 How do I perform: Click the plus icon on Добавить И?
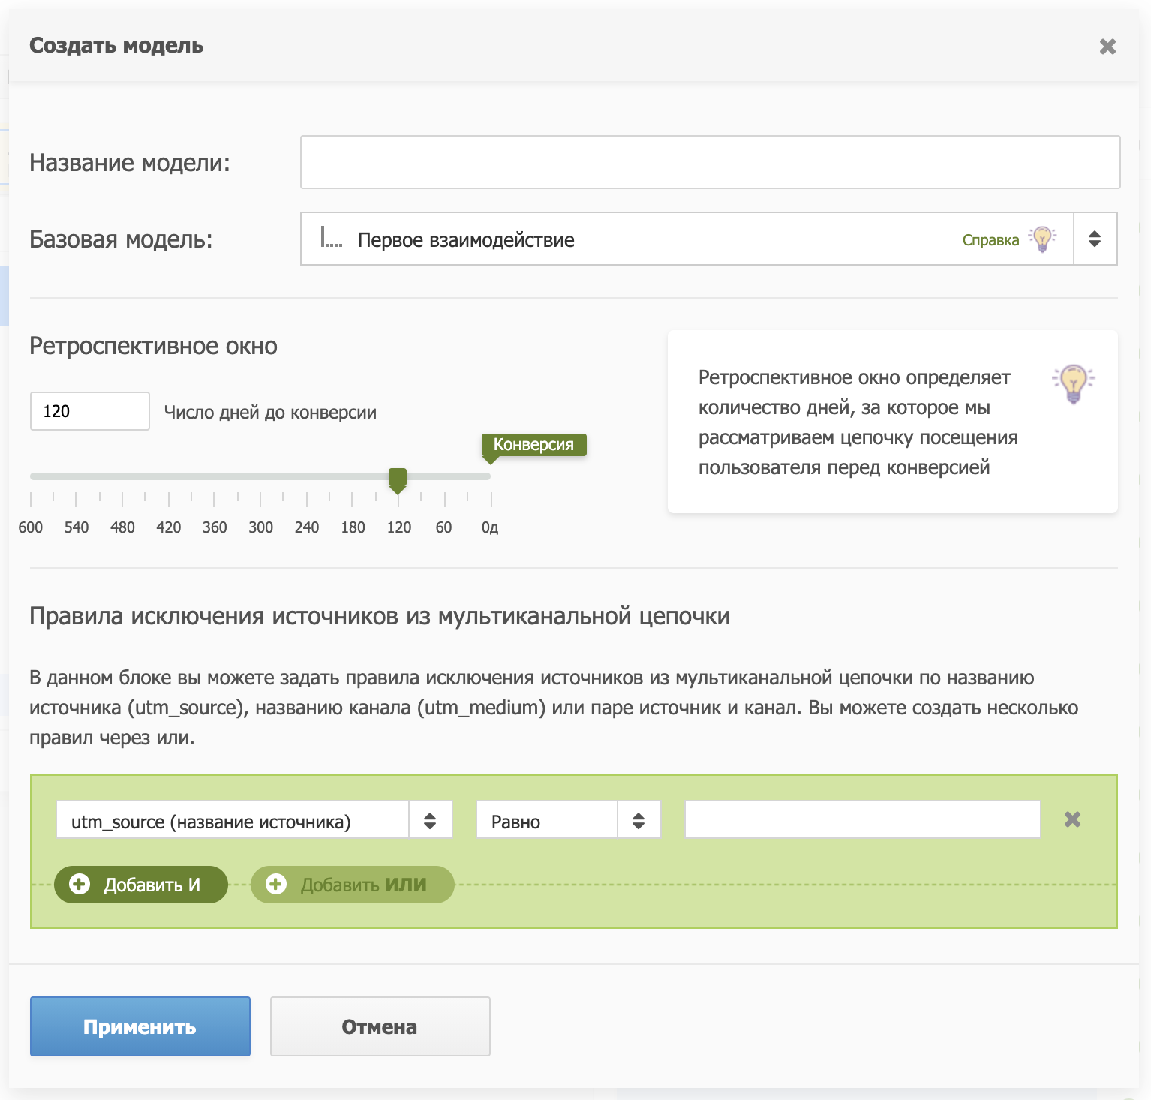[x=80, y=885]
